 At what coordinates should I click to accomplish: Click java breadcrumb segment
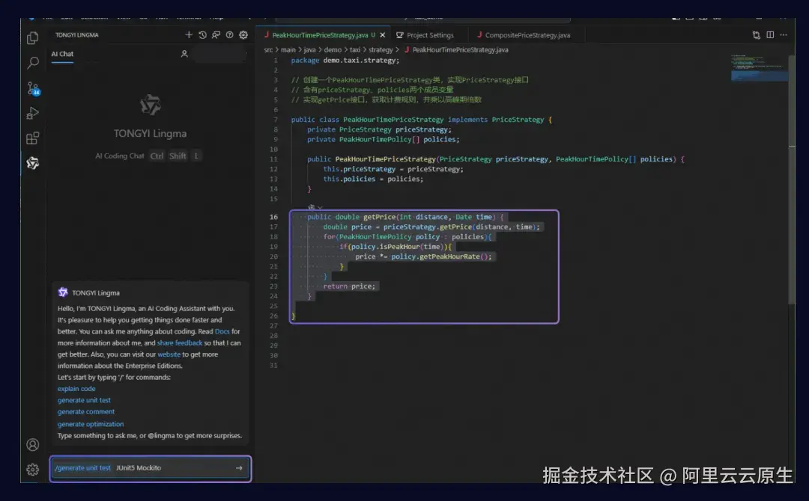point(309,50)
